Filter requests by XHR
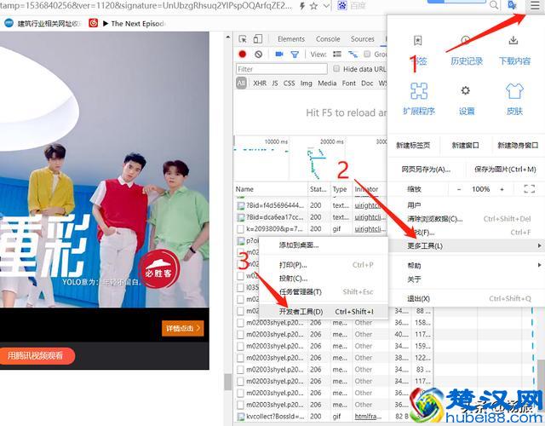 coord(260,83)
